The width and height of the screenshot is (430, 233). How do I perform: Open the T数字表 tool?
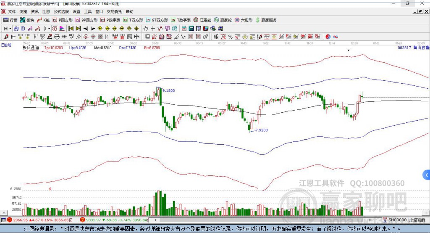181,20
